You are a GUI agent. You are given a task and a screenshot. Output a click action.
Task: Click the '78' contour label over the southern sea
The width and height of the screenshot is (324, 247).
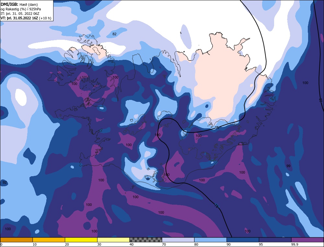[x=216, y=206]
